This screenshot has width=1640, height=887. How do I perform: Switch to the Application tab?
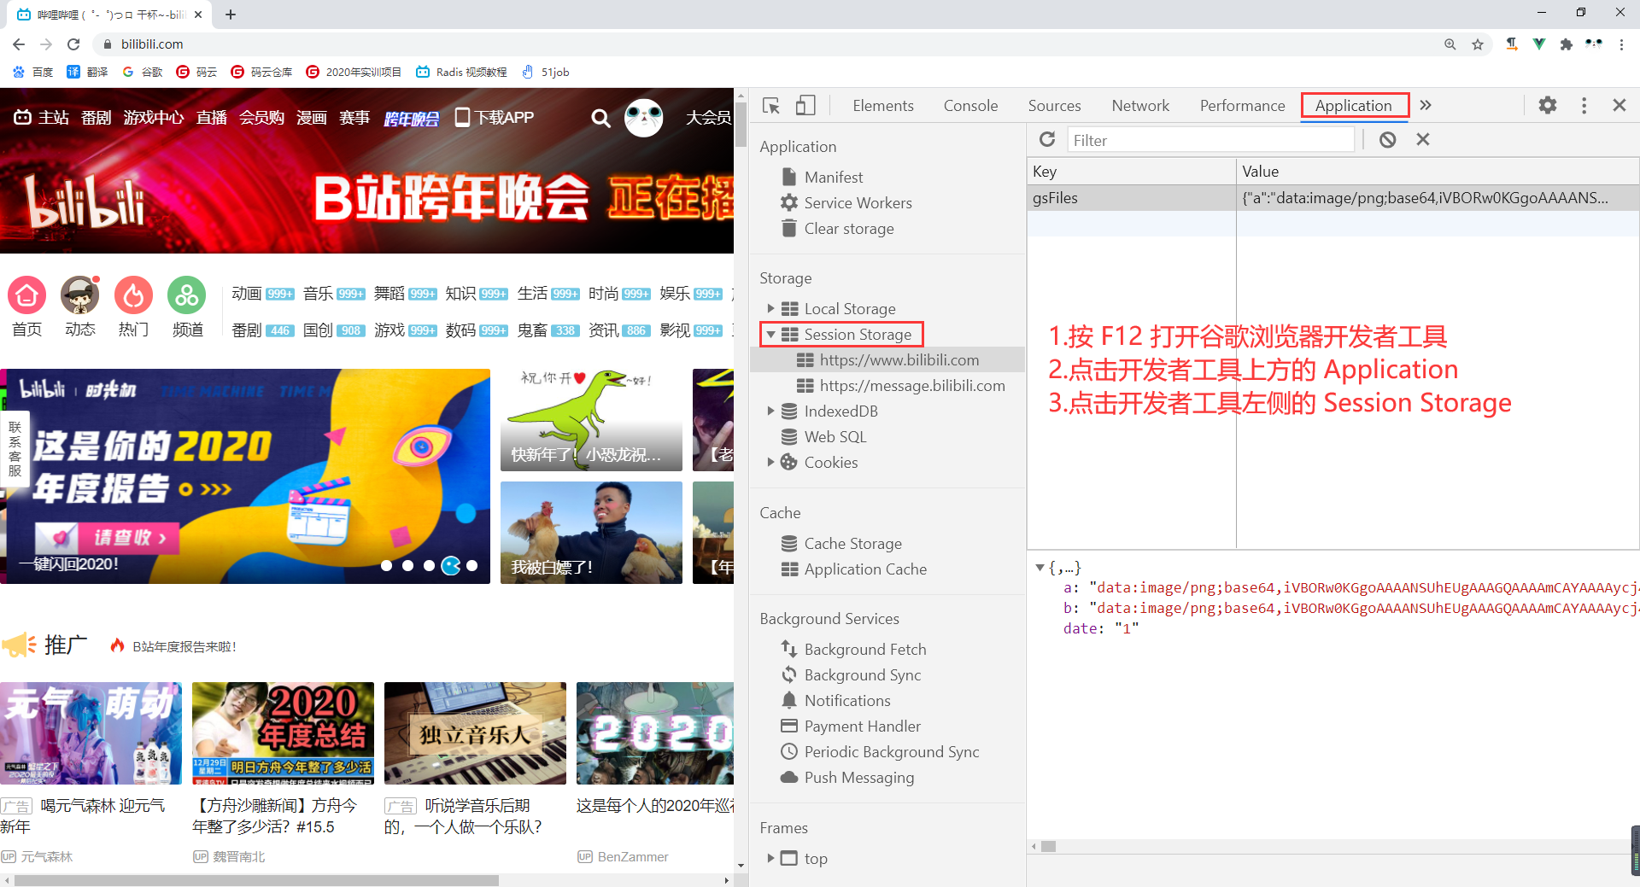[1354, 105]
